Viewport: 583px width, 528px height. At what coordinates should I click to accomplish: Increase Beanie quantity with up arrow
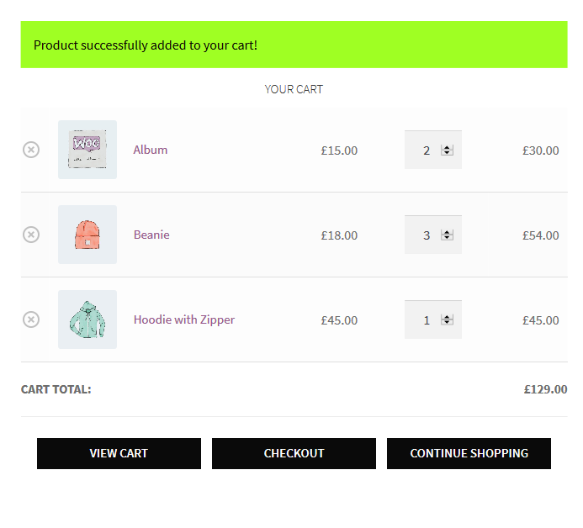tap(447, 232)
